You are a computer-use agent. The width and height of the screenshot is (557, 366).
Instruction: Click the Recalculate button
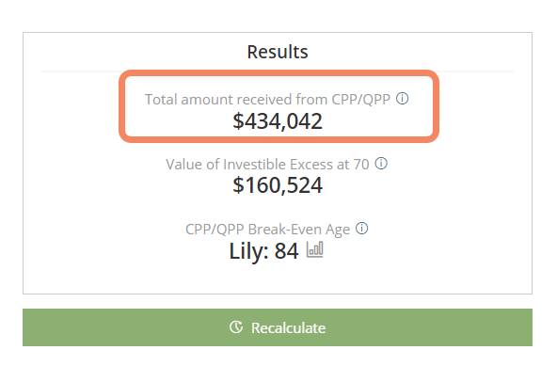278,327
